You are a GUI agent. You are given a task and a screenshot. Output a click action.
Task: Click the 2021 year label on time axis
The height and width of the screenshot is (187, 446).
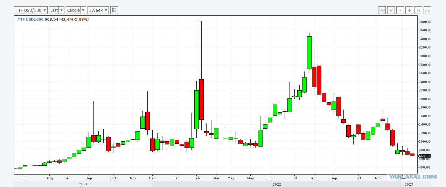pos(83,184)
